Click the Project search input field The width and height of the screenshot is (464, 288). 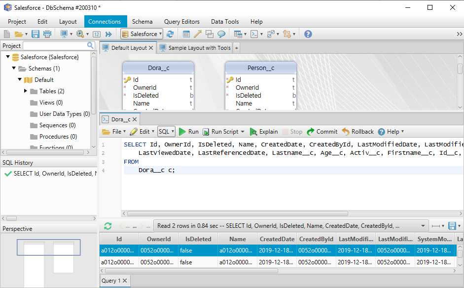[55, 45]
